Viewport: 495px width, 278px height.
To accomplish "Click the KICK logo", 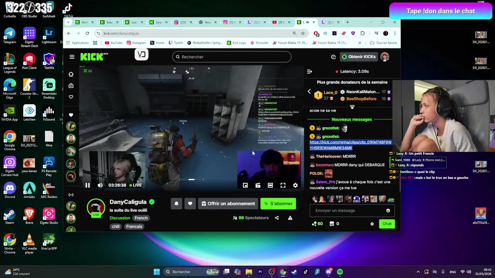I will [x=92, y=57].
